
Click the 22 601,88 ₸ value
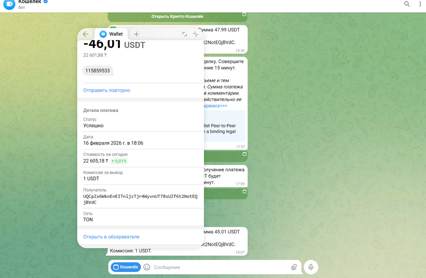(95, 55)
